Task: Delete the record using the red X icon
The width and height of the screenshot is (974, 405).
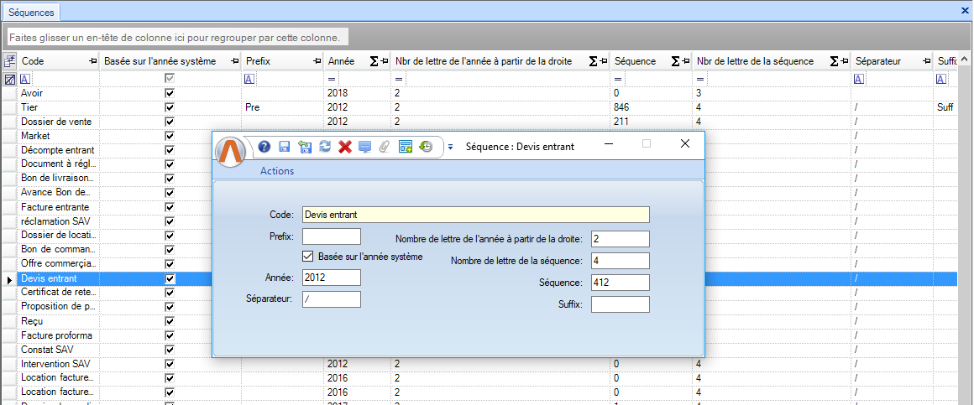Action: pyautogui.click(x=344, y=147)
